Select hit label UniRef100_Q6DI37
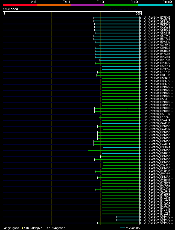This screenshot has height=230, width=175. click(x=157, y=114)
